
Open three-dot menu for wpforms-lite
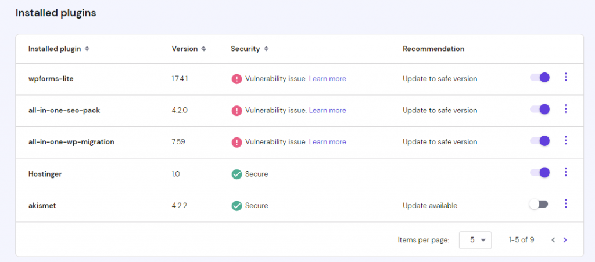click(x=565, y=77)
